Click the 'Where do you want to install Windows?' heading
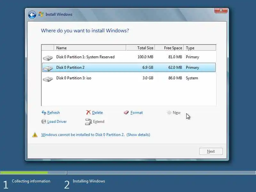 85,30
